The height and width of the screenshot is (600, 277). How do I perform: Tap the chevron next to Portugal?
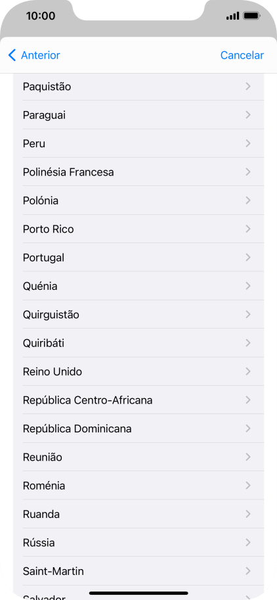tap(248, 258)
